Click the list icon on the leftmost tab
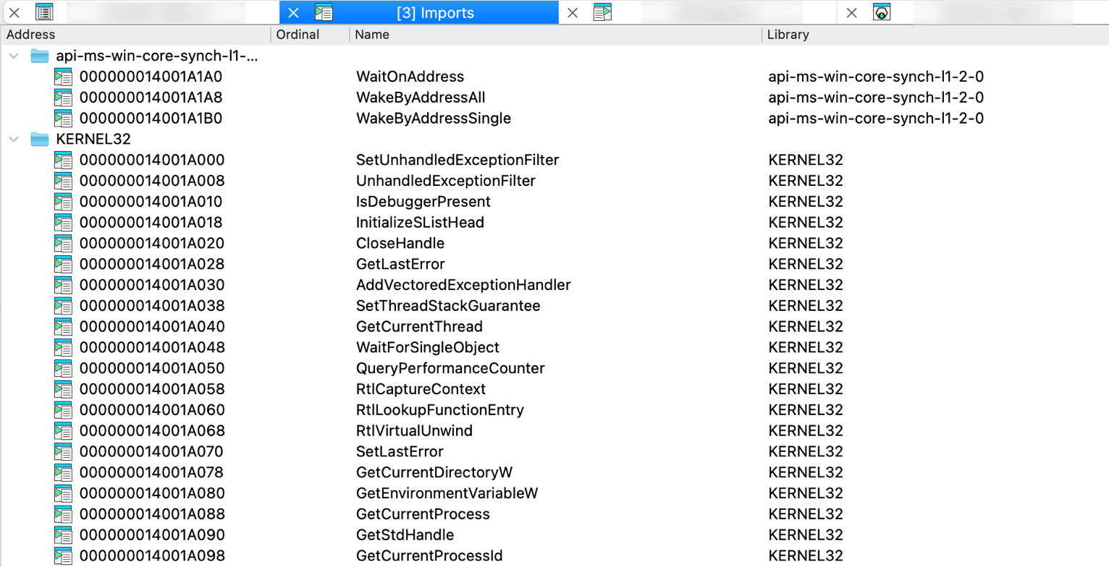Viewport: 1109px width, 567px height. [x=45, y=12]
